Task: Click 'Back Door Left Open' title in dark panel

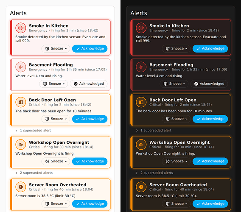Action: [x=173, y=100]
